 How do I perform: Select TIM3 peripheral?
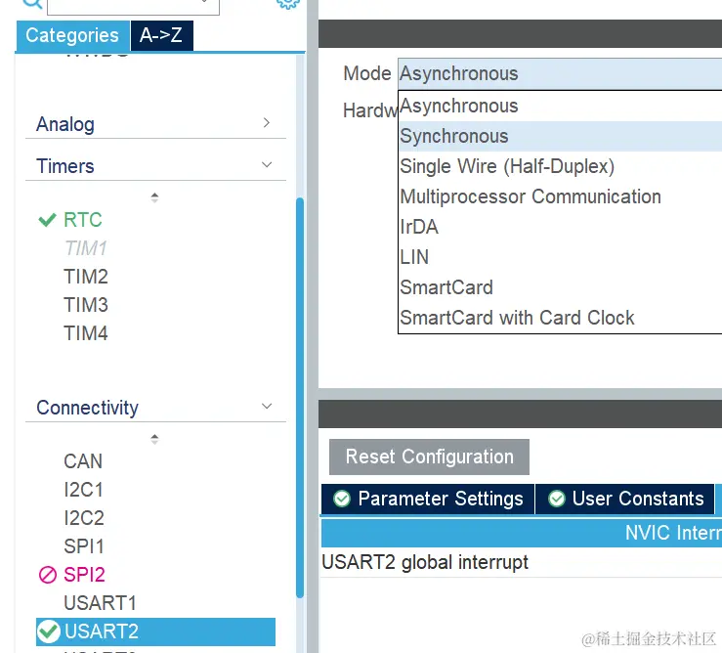pyautogui.click(x=86, y=305)
